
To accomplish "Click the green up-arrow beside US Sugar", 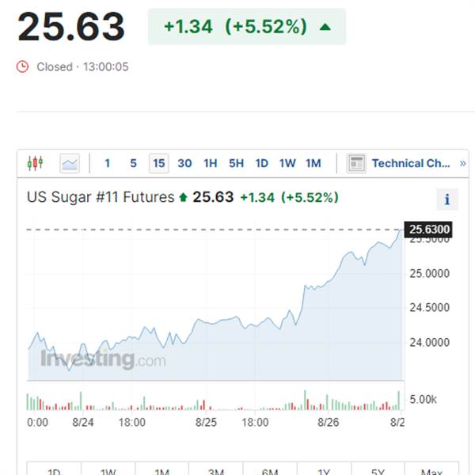I will 183,197.
